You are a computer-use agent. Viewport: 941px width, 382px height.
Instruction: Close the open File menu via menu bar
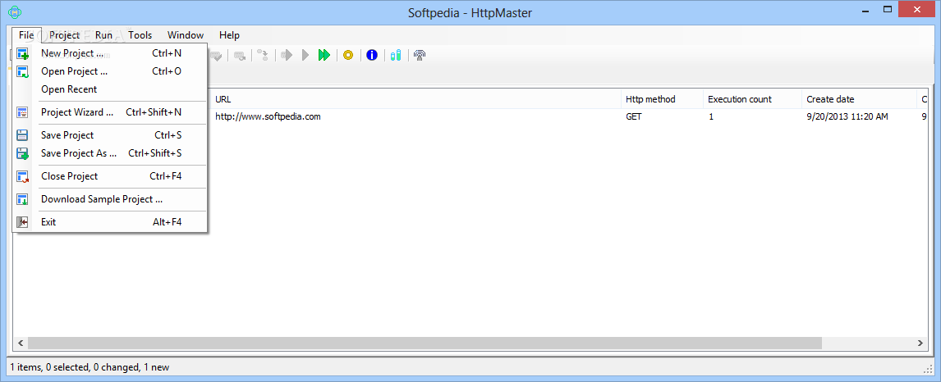(x=26, y=34)
